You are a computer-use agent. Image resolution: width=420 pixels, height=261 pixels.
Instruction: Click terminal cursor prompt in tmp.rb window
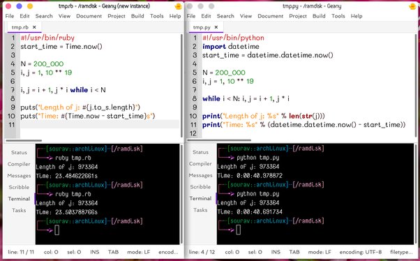point(57,230)
